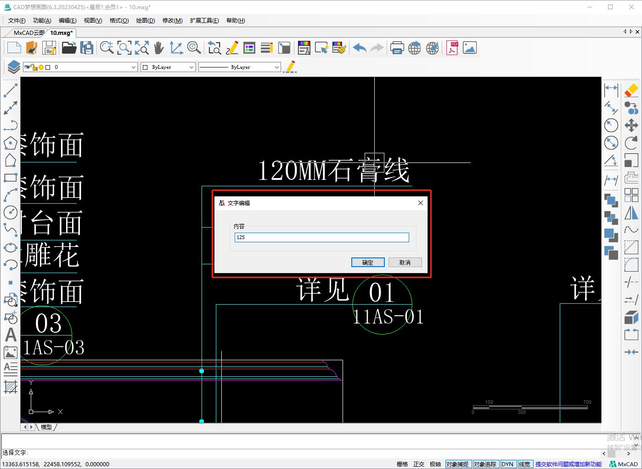Open the layer selection dropdown
Image resolution: width=642 pixels, height=469 pixels.
133,67
